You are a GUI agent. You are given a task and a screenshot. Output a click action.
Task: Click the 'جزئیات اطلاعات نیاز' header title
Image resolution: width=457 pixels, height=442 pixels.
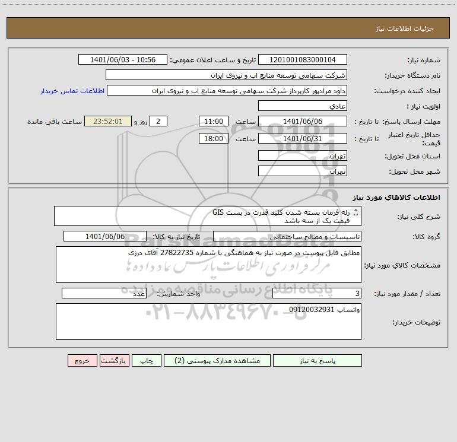tap(405, 28)
